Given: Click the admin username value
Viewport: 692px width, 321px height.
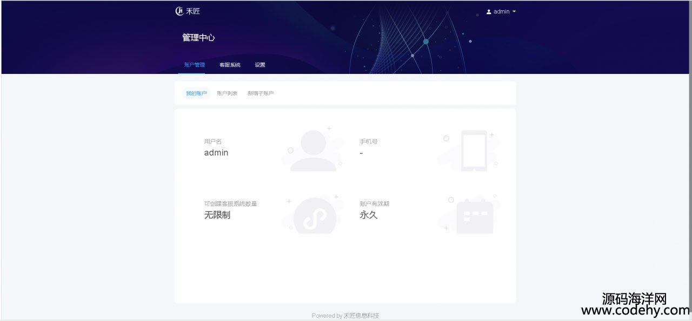Looking at the screenshot, I should (216, 153).
